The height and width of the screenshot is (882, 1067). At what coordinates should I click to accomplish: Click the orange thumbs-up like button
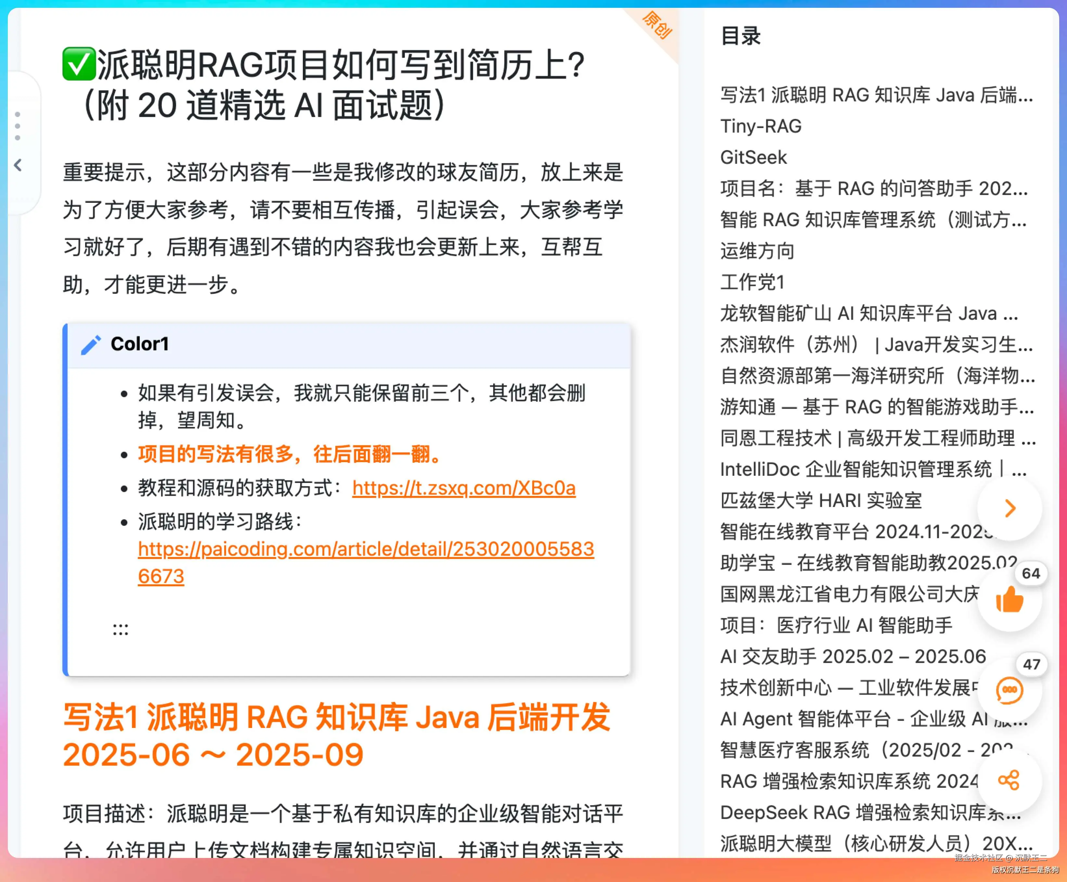pos(1009,600)
